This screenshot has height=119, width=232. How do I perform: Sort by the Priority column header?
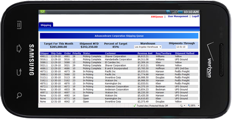(77, 53)
